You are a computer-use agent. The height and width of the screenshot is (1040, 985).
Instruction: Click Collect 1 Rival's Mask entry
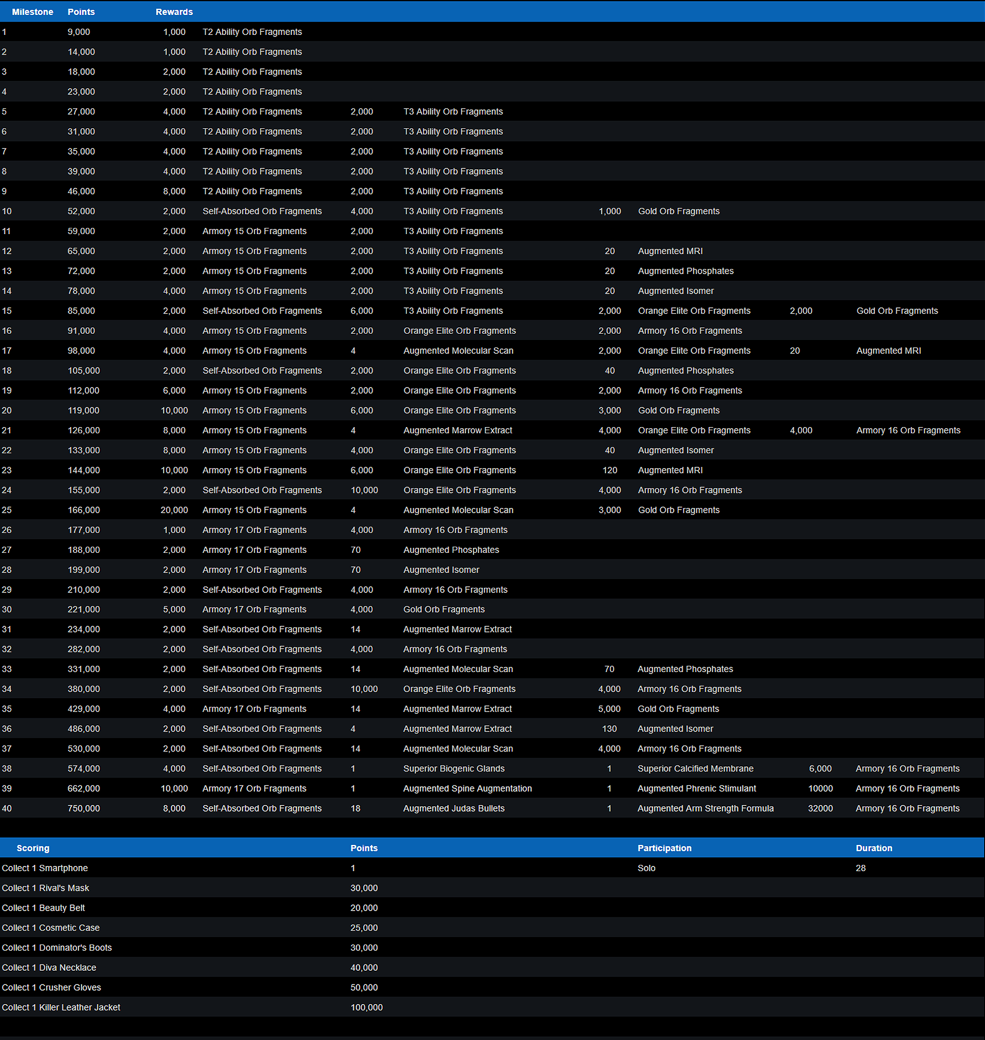coord(45,888)
